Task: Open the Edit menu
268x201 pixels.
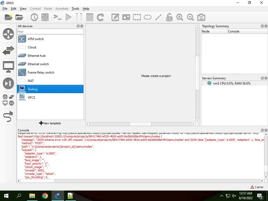Action: [14, 9]
